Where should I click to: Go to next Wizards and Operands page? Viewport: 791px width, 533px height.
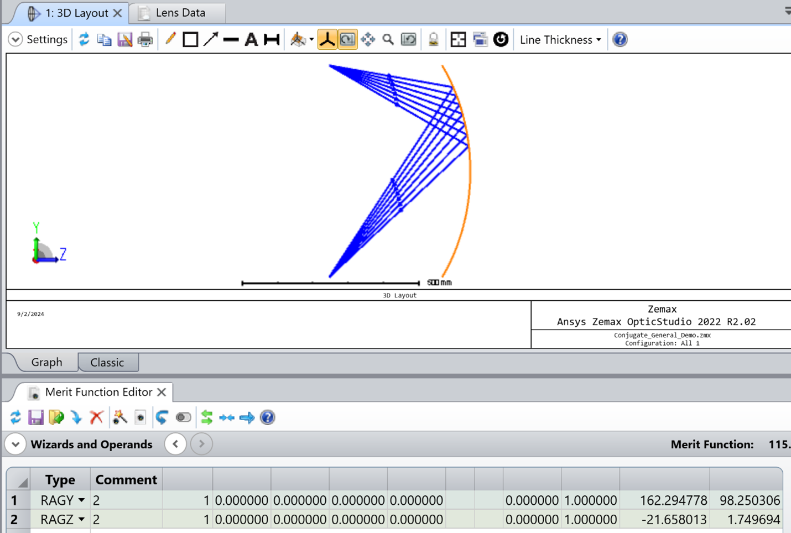click(202, 444)
